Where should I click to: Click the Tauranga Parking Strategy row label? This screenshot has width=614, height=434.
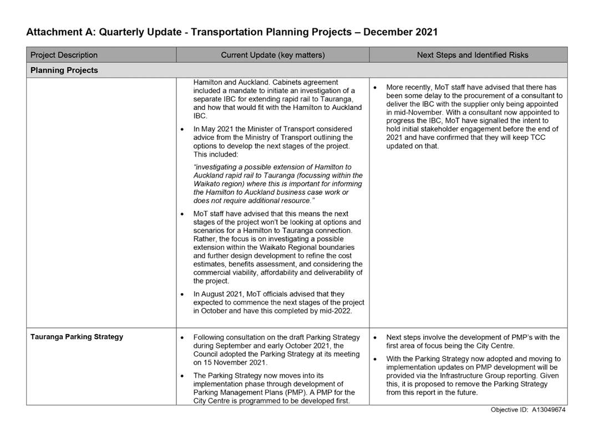click(x=77, y=337)
